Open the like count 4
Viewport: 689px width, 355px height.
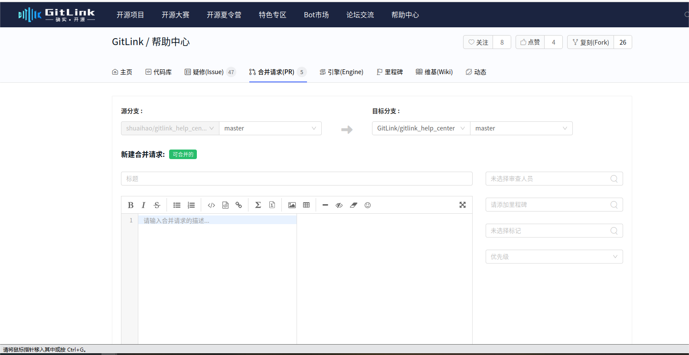point(553,42)
